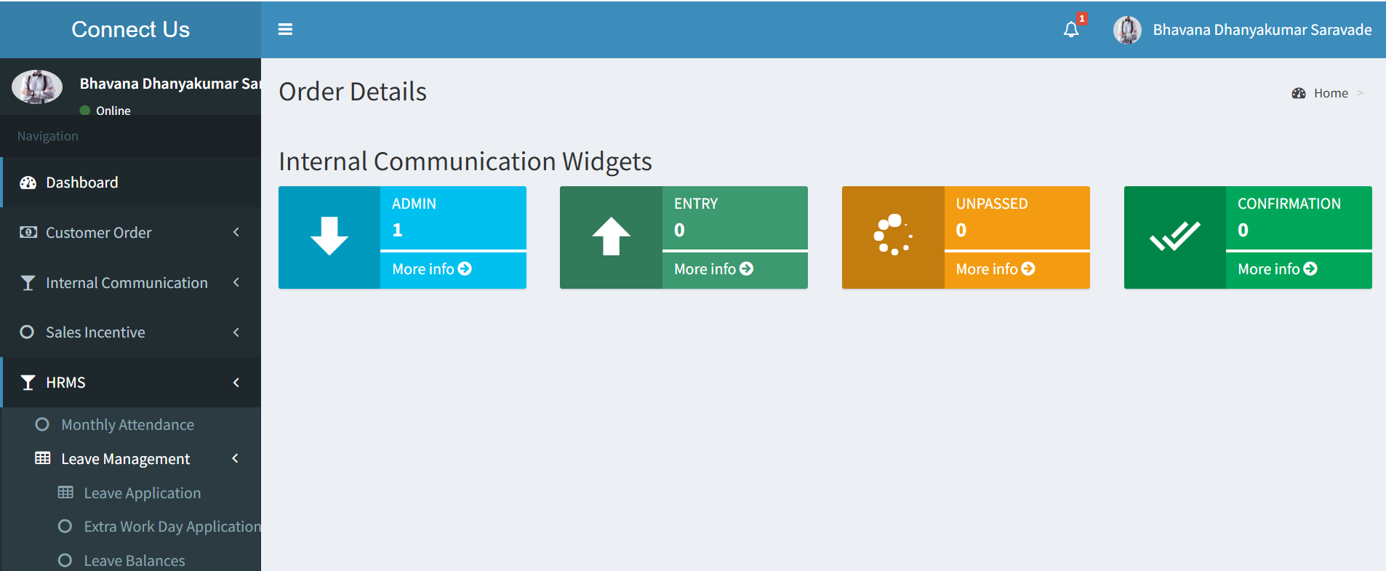Click the UNPASSED spinner widget icon
Screen dimensions: 1386x571
pyautogui.click(x=893, y=235)
